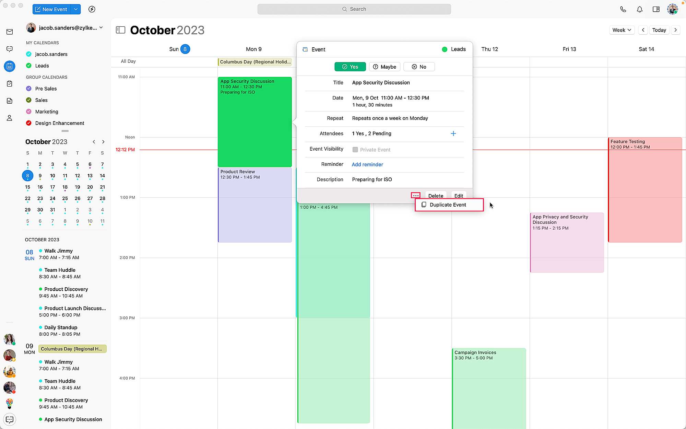This screenshot has height=429, width=686.
Task: Click the Add reminder link
Action: pos(367,164)
